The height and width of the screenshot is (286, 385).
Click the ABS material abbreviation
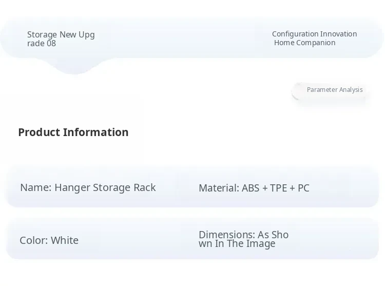pos(251,188)
